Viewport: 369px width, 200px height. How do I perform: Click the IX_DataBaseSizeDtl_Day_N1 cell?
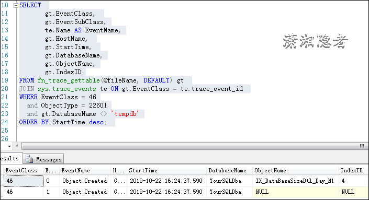click(295, 181)
